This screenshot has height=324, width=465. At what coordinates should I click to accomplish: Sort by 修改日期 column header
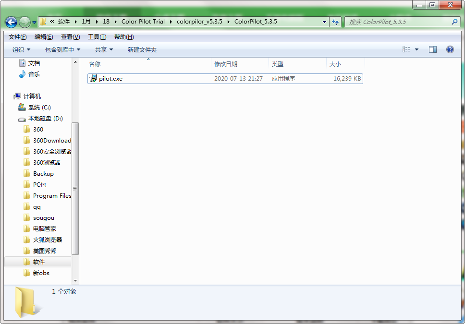(x=240, y=64)
